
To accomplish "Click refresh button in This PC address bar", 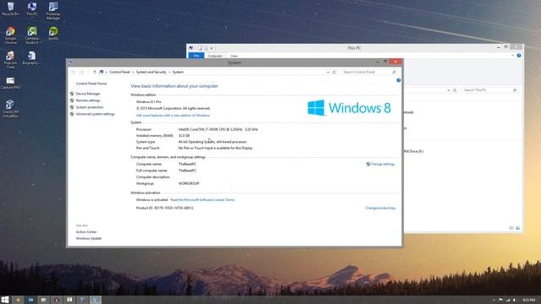I will coord(455,90).
